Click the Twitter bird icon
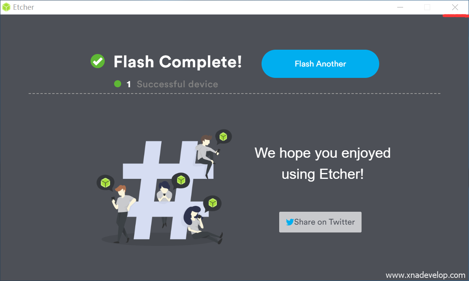469x281 pixels. [289, 222]
